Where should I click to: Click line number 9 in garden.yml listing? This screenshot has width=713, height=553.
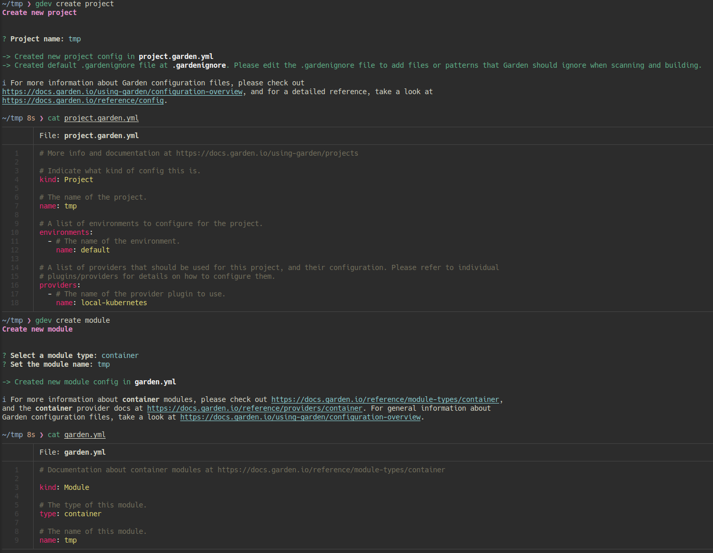17,540
